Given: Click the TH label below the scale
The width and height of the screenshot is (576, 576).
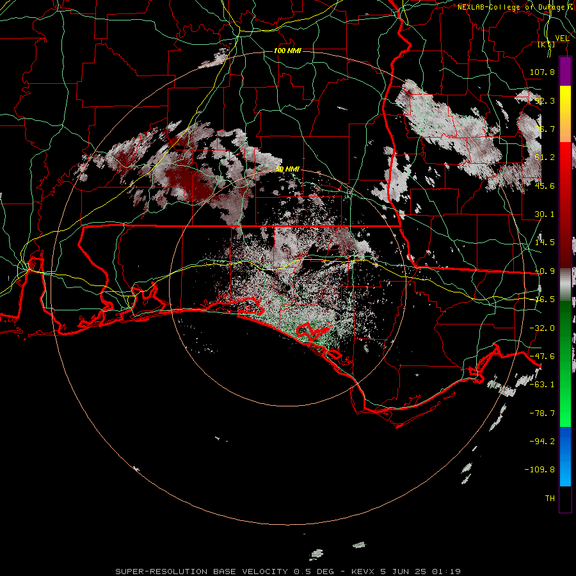Looking at the screenshot, I should (550, 499).
